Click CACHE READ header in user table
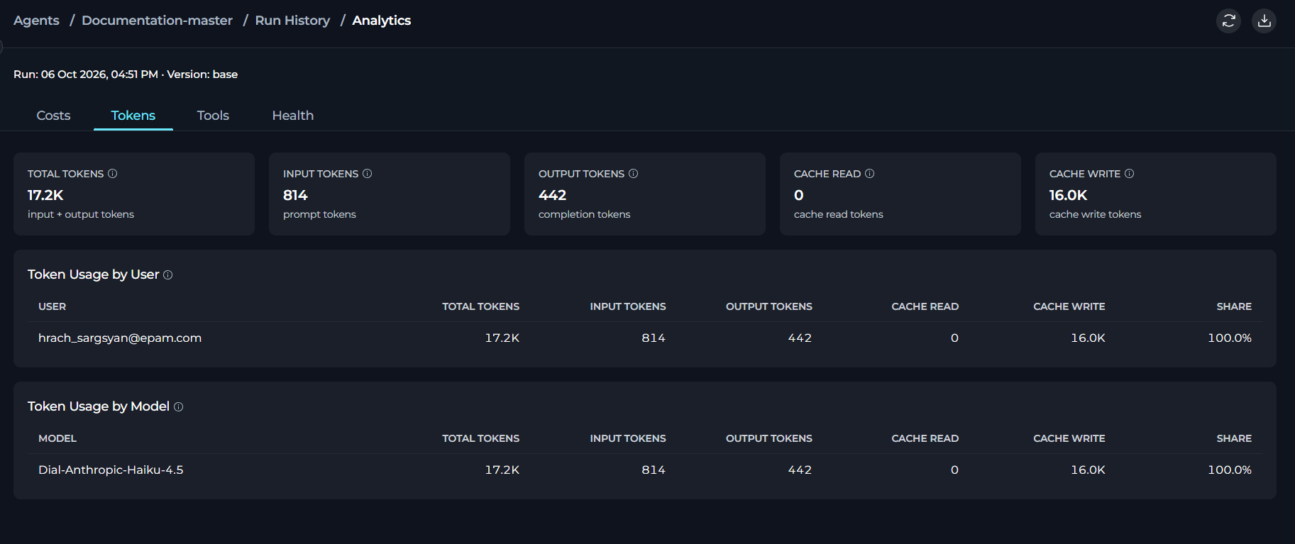This screenshot has height=544, width=1295. click(x=925, y=306)
